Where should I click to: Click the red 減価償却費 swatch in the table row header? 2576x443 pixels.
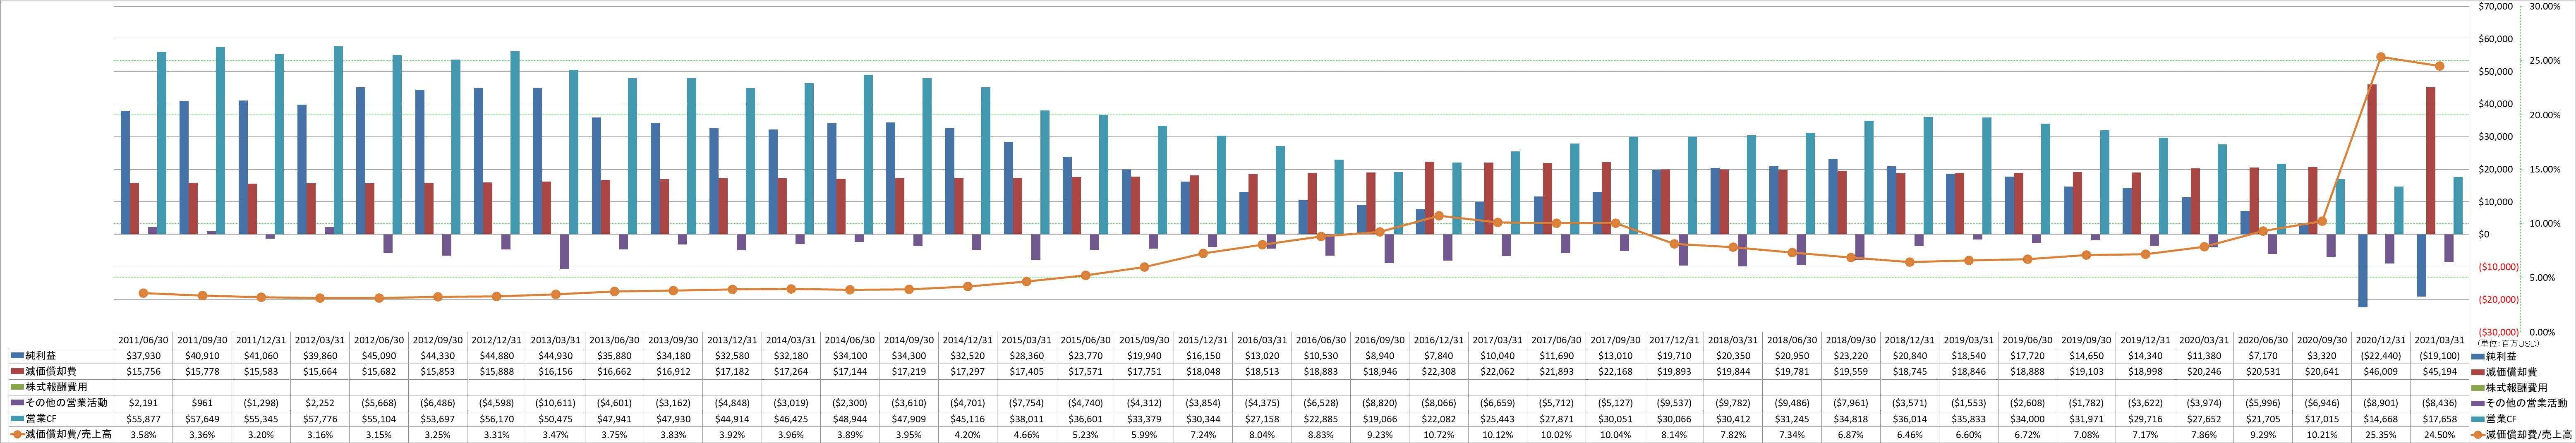17,372
